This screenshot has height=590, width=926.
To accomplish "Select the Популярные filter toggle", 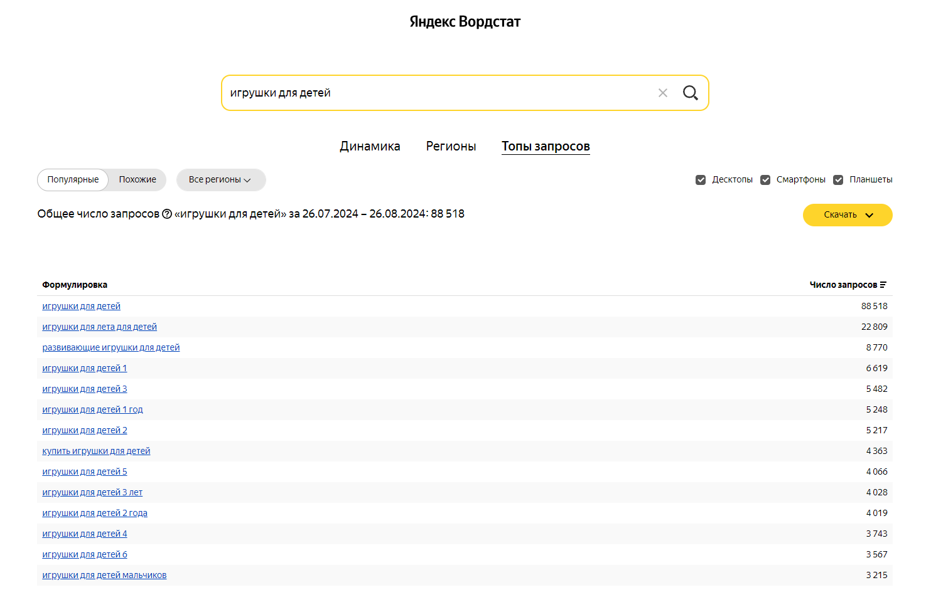I will (72, 180).
